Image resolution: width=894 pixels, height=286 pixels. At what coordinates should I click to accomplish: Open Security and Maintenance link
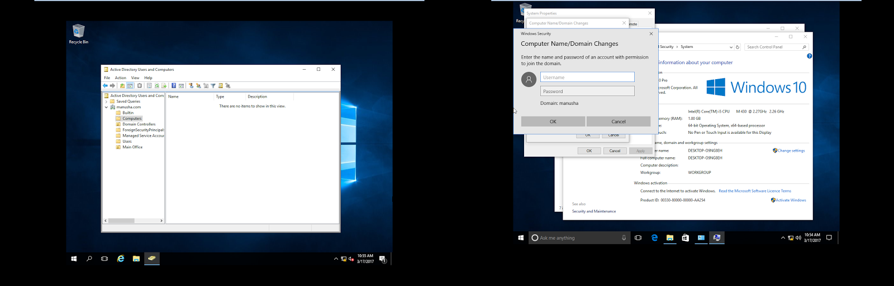click(x=594, y=211)
